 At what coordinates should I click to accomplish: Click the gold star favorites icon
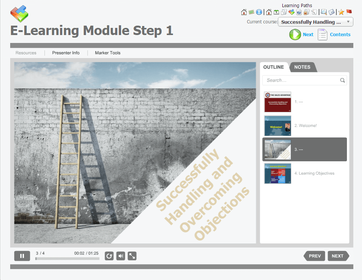(x=341, y=12)
